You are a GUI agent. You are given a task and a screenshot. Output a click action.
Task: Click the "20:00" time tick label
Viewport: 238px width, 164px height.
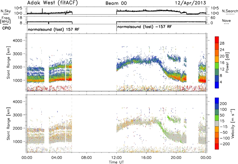(x=176, y=158)
